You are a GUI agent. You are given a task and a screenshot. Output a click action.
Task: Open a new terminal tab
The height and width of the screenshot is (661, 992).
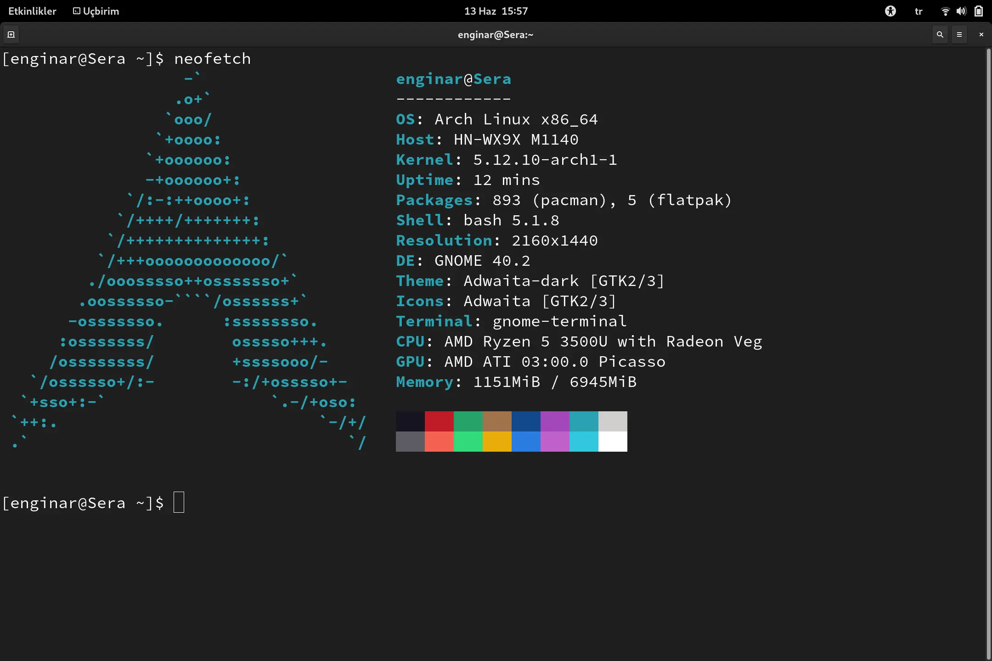(11, 34)
